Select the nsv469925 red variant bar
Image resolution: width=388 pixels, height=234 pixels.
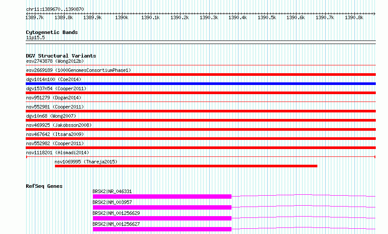[201, 129]
